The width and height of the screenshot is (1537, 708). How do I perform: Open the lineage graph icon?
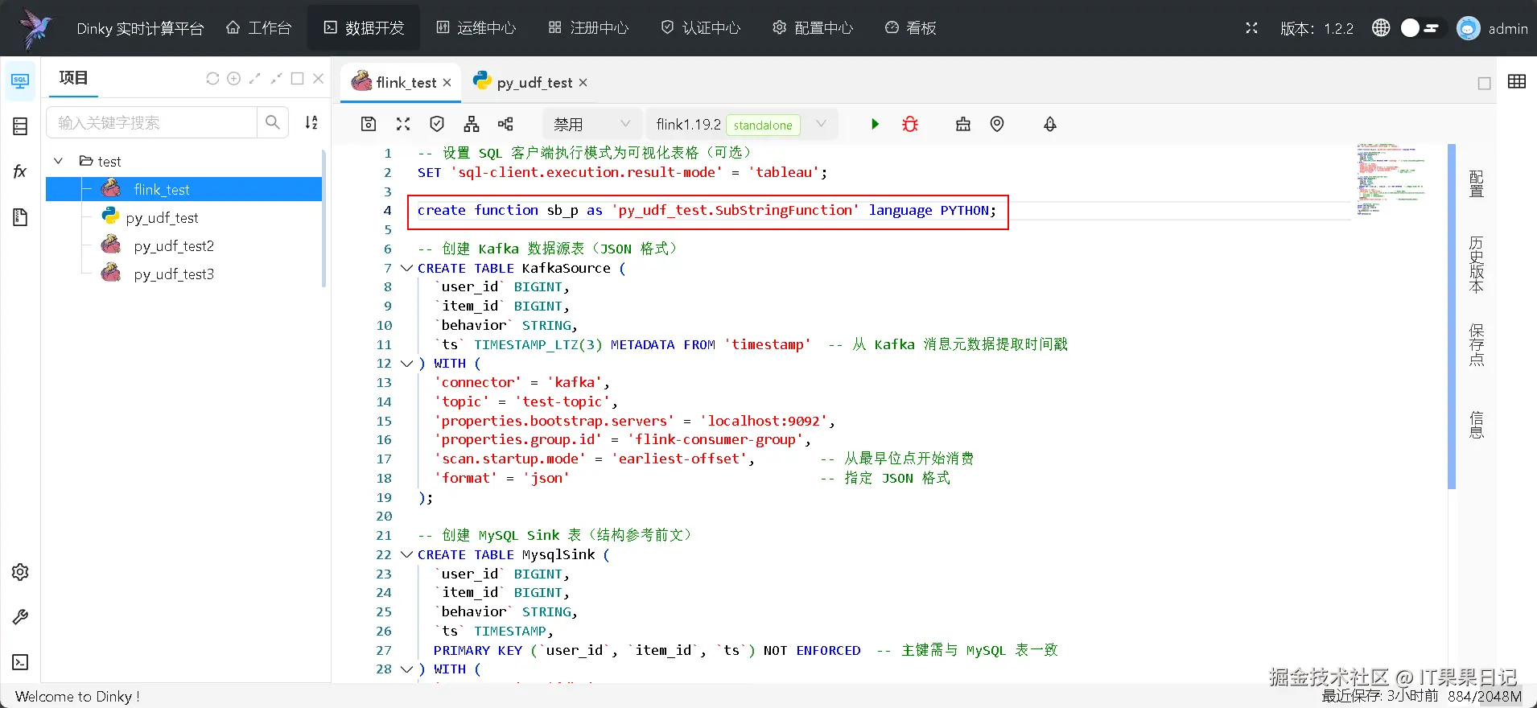505,124
